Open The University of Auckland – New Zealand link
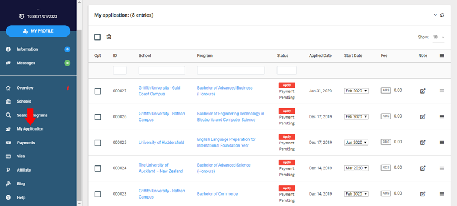The height and width of the screenshot is (206, 457). point(161,168)
